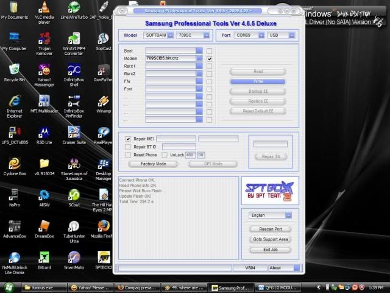Image resolution: width=390 pixels, height=293 pixels.
Task: Tick the Reset Phone checkbox
Action: (x=128, y=154)
